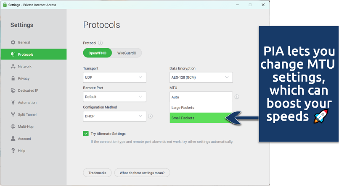Open the Remote Port dropdown
339x186 pixels.
[114, 97]
